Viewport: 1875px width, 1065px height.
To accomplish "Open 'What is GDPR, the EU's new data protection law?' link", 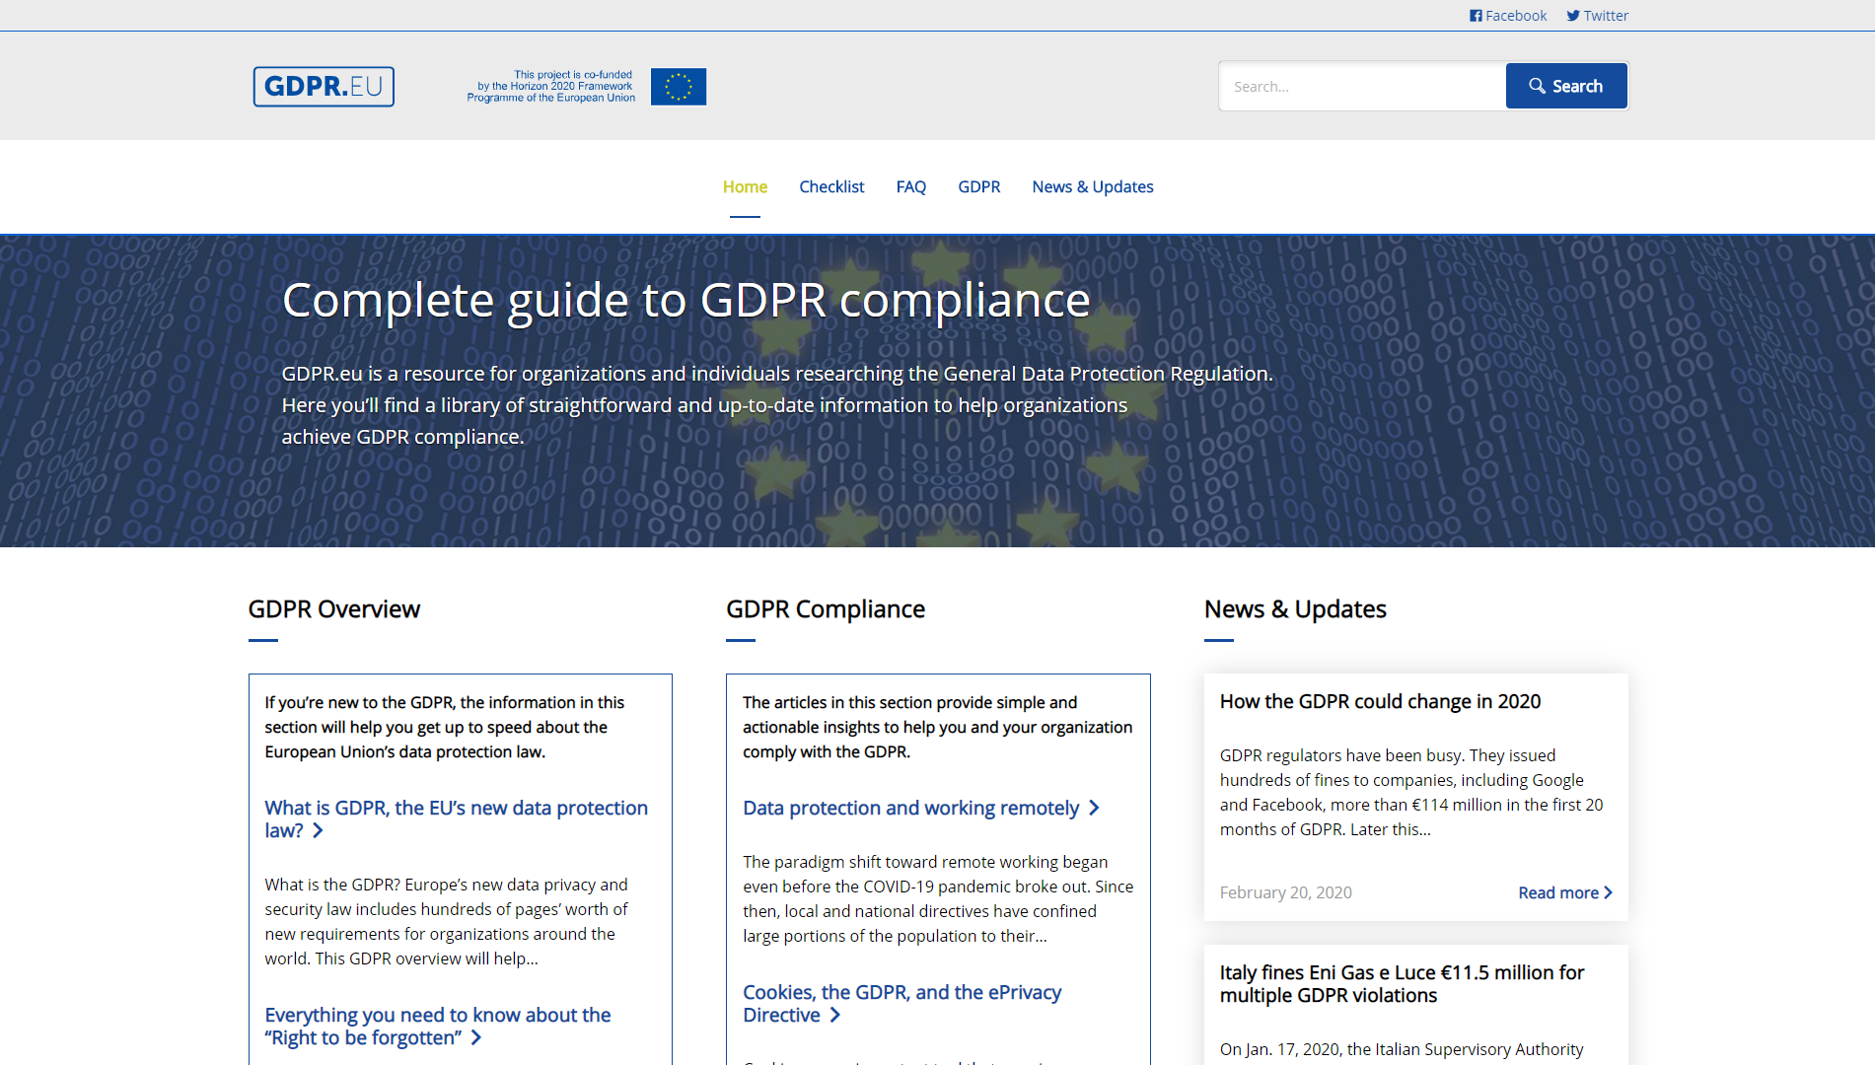I will point(456,818).
